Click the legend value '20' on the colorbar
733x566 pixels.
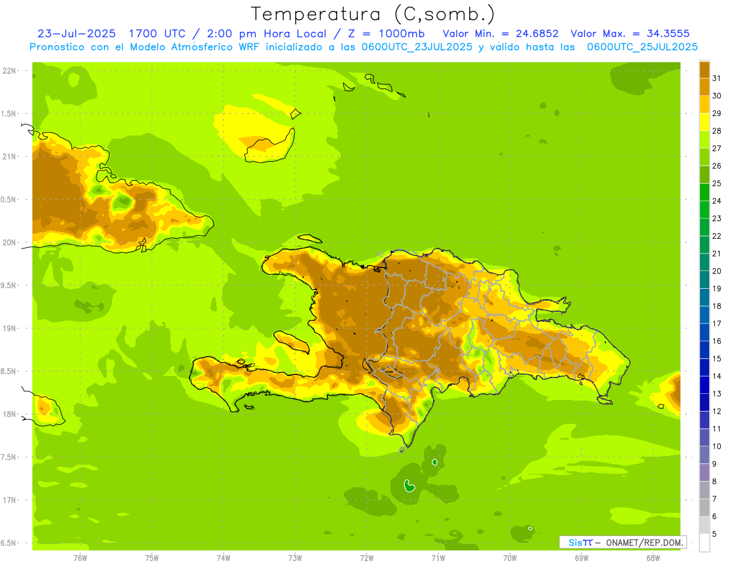(717, 271)
